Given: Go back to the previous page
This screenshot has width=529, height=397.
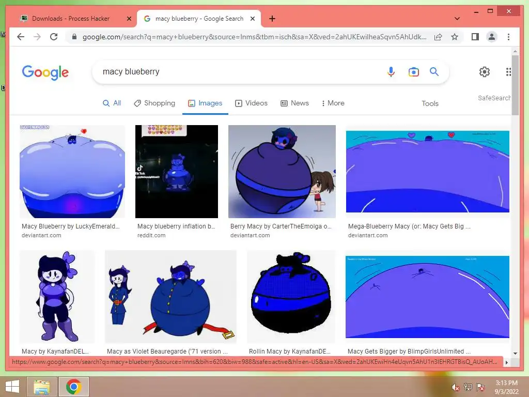Looking at the screenshot, I should tap(21, 37).
